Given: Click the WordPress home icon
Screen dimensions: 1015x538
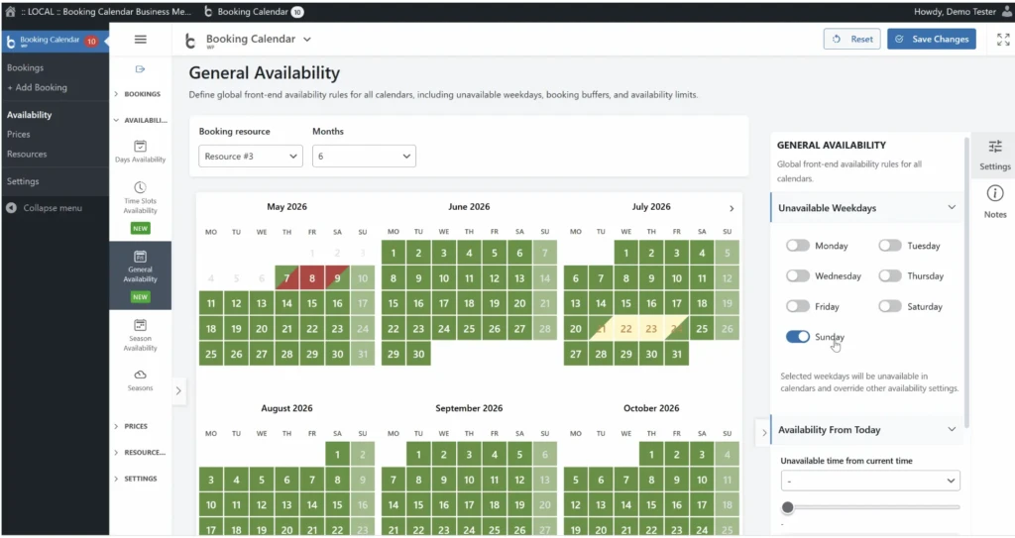Looking at the screenshot, I should click(10, 12).
